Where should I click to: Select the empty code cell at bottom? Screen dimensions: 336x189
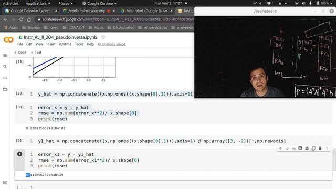click(x=173, y=186)
